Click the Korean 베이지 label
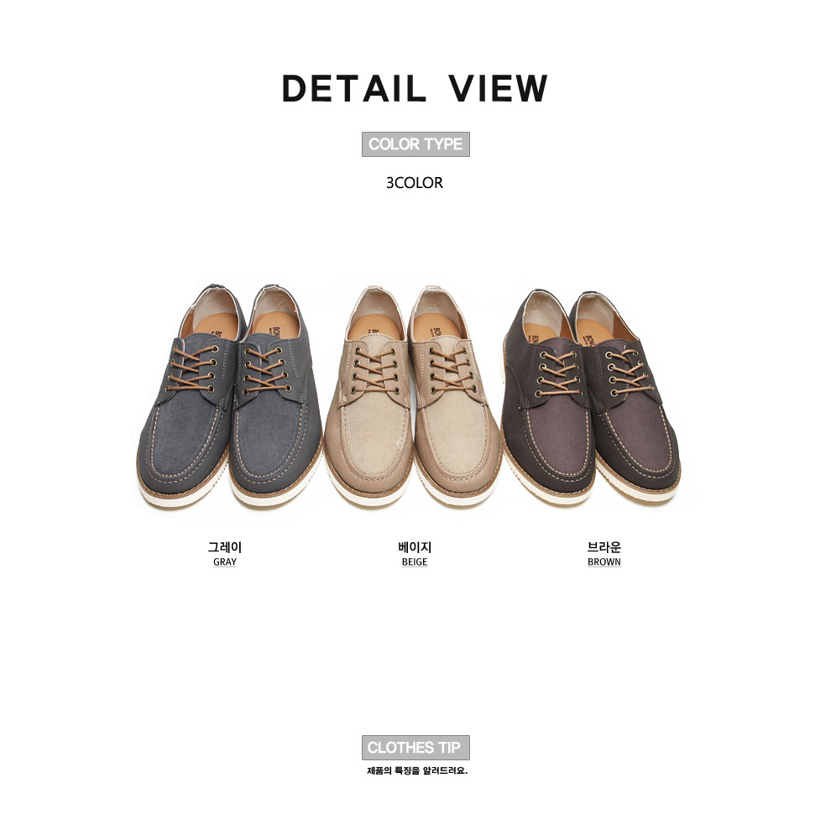The image size is (831, 814). [415, 547]
